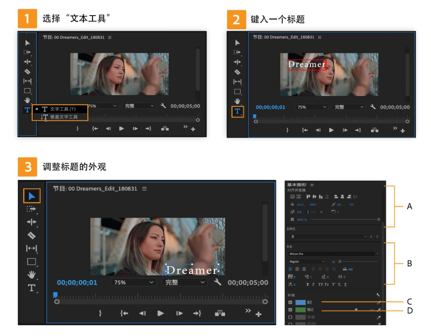Select the Type tool in step 3 panel
Screen dimensions: 431x336
[x=32, y=288]
